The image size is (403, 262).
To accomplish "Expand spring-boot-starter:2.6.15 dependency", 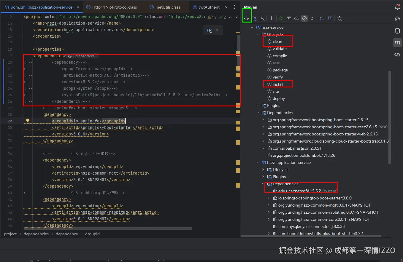I will [263, 120].
